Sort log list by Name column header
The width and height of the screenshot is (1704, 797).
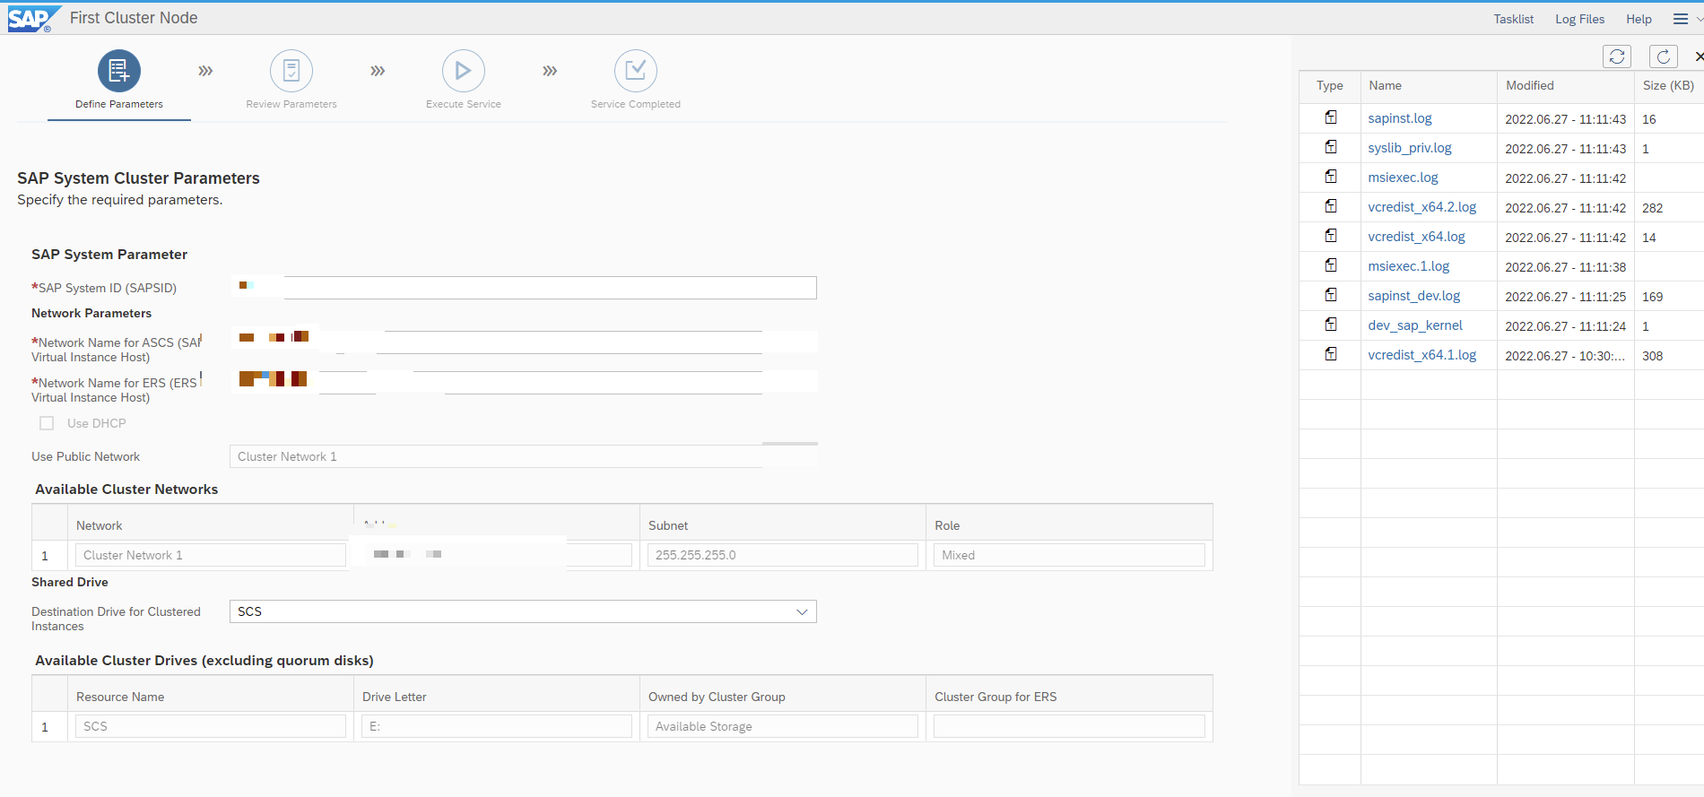tap(1429, 86)
